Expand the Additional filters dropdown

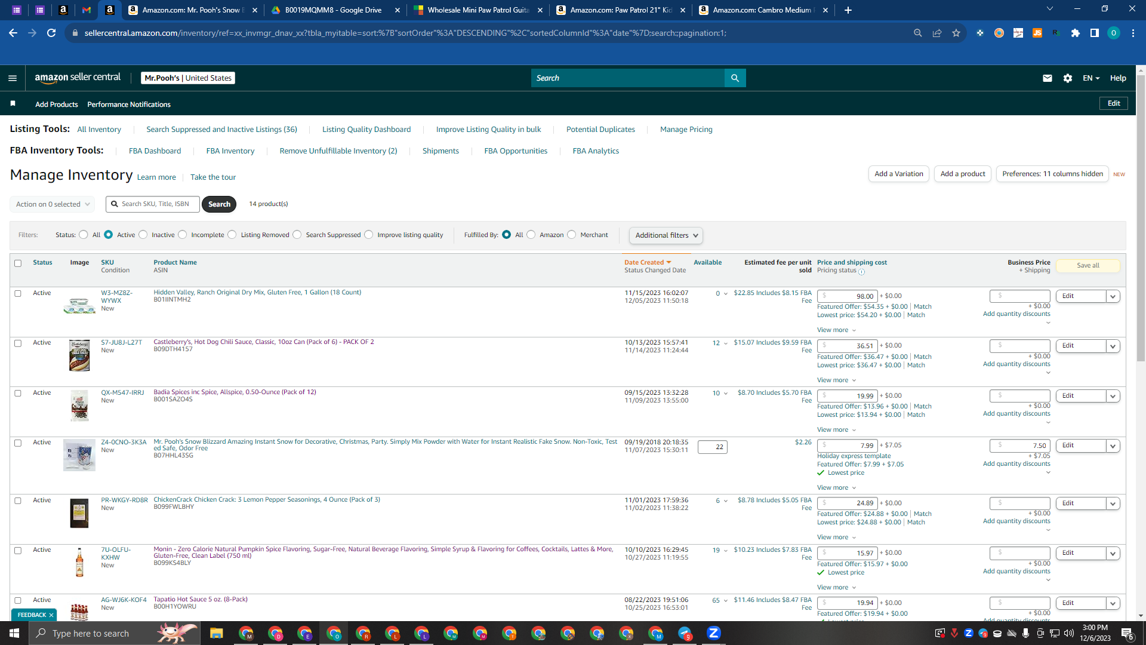click(666, 235)
